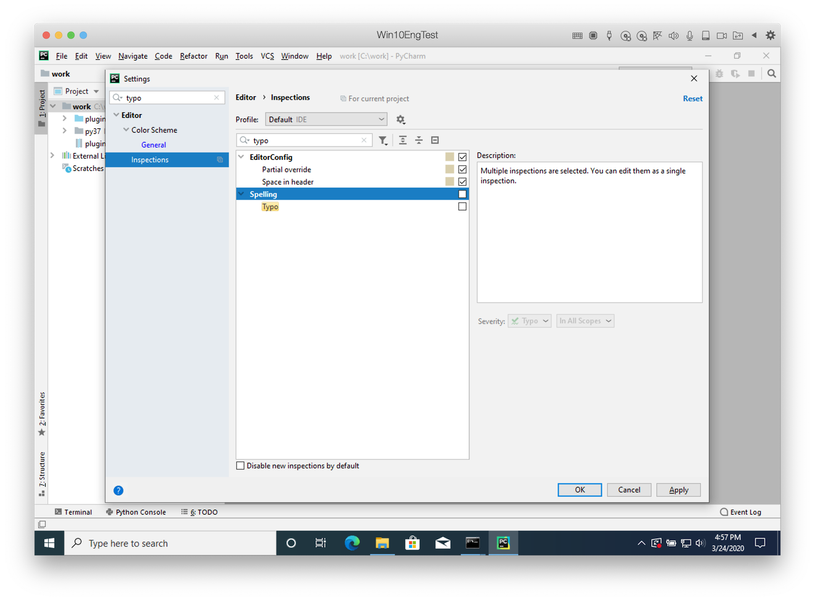Open the Refactor menu
815x601 pixels.
[194, 56]
